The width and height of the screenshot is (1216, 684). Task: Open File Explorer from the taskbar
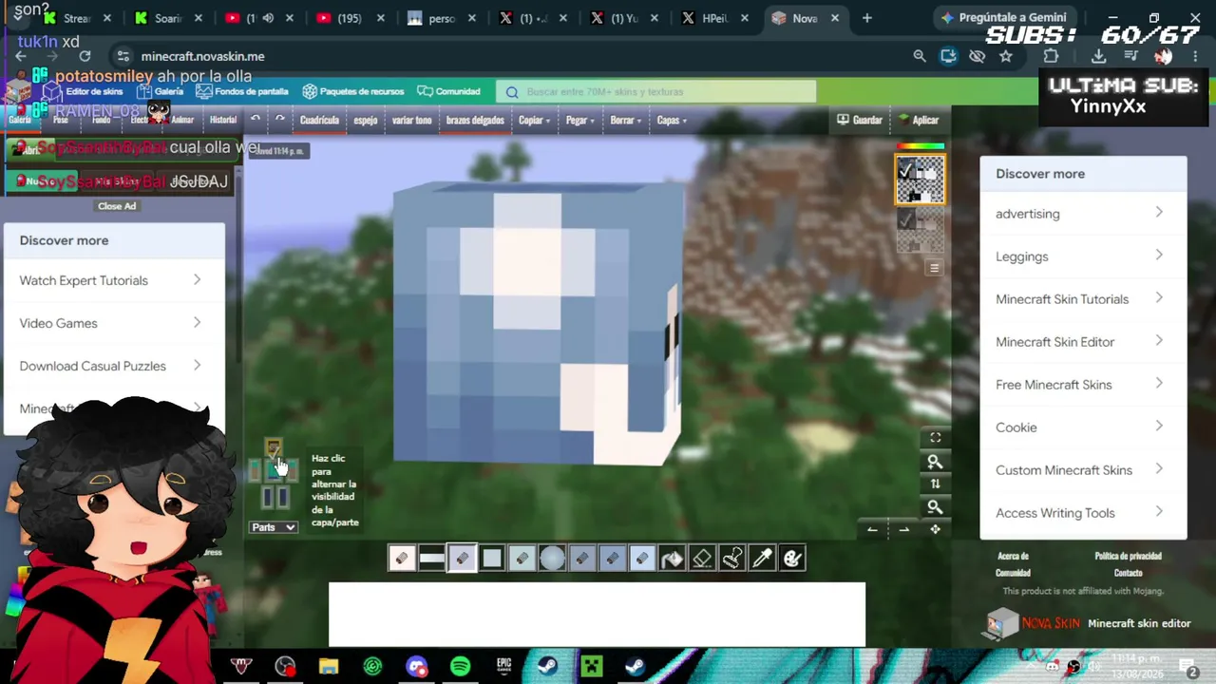(x=329, y=666)
